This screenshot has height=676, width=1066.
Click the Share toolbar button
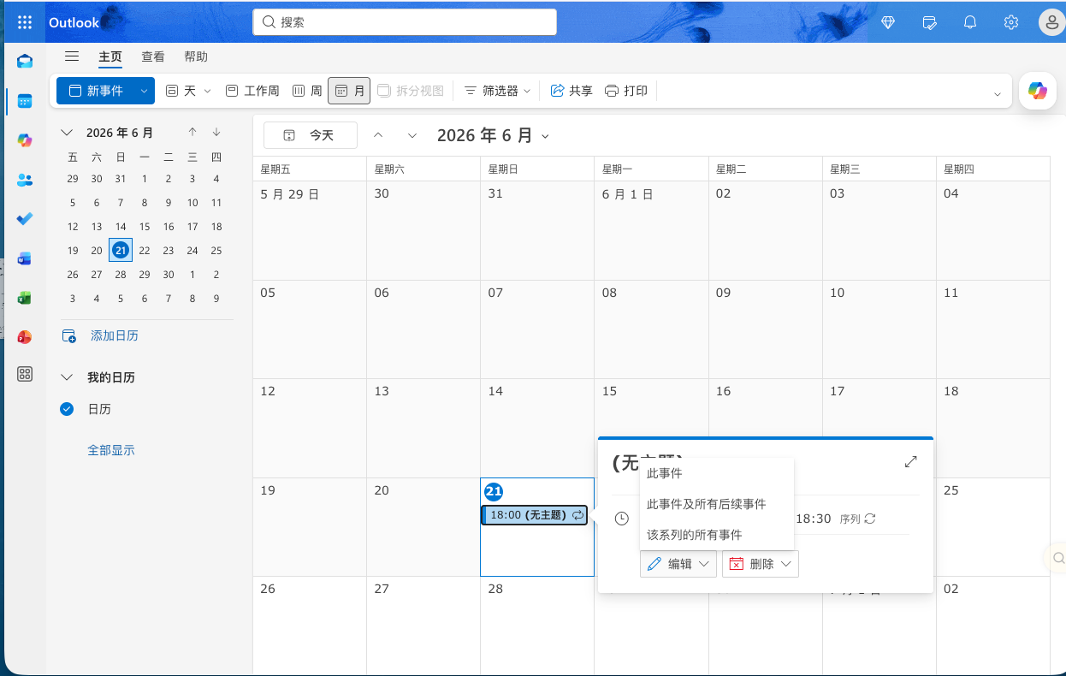571,91
